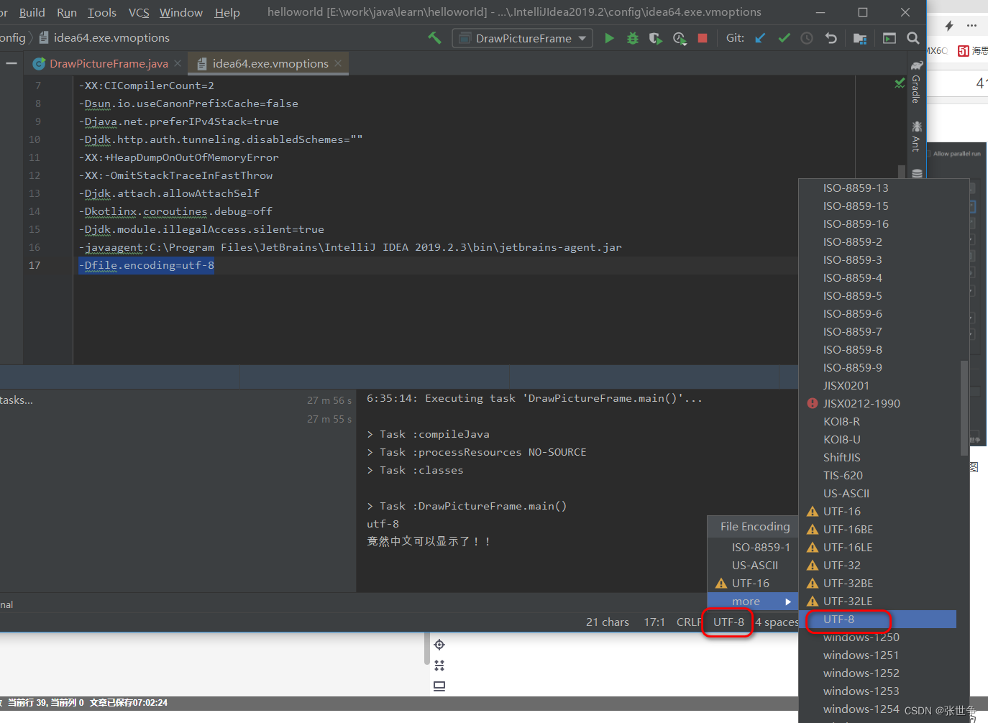Revert changes using the rollback arrow icon

(831, 38)
